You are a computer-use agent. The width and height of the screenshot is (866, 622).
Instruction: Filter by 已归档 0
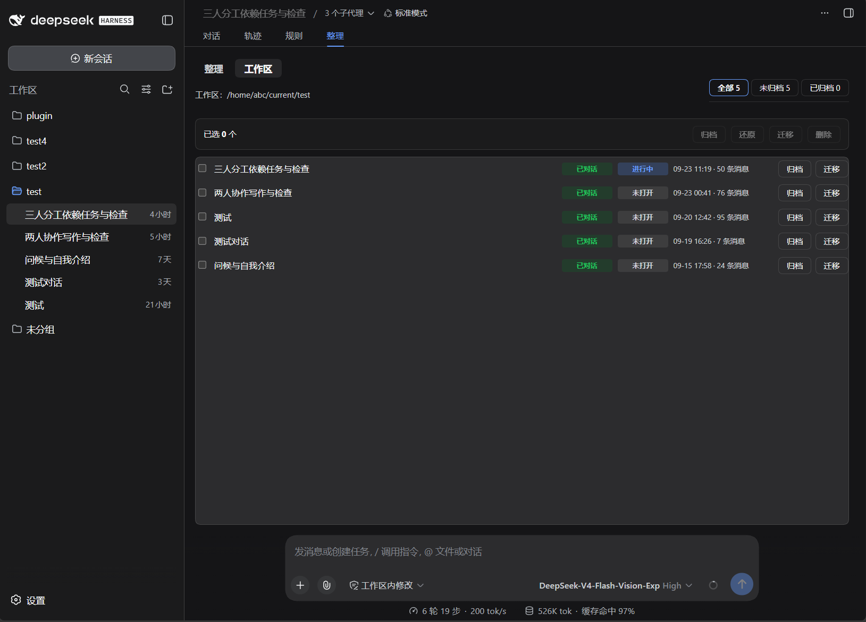(825, 88)
